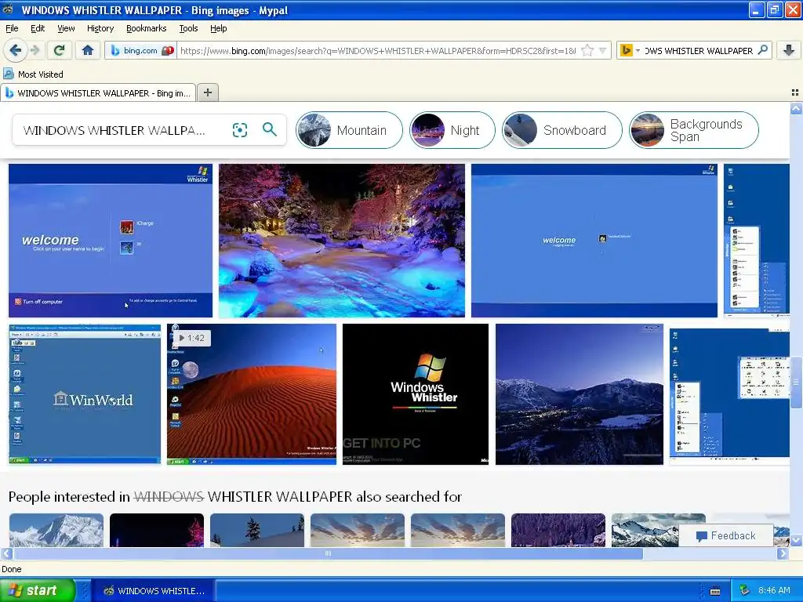The image size is (803, 602).
Task: Open the desktop with two open windows image
Action: pos(729,394)
